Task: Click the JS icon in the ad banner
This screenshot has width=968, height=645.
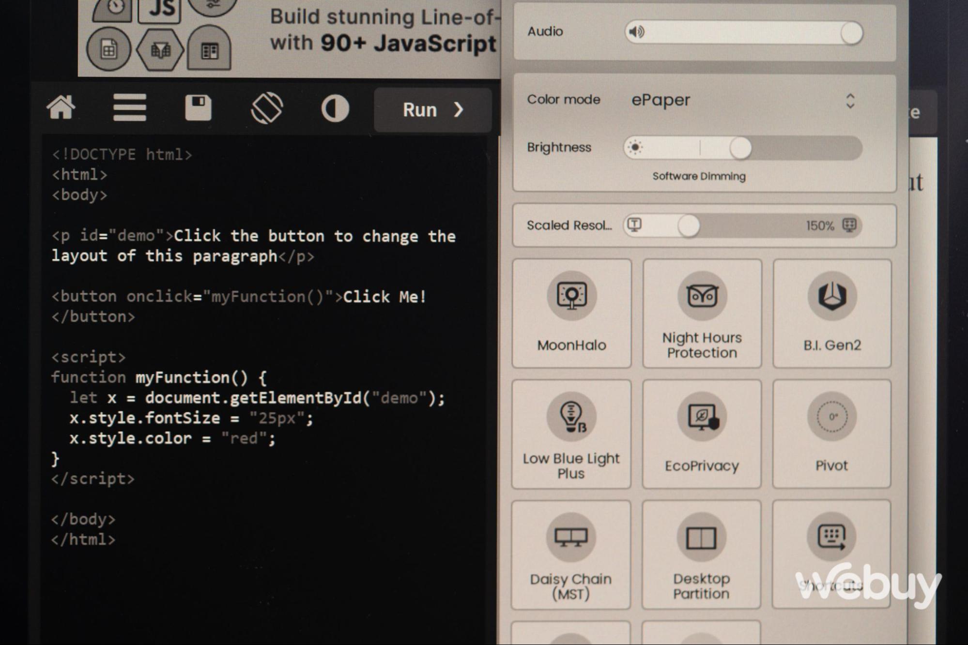Action: [x=160, y=10]
